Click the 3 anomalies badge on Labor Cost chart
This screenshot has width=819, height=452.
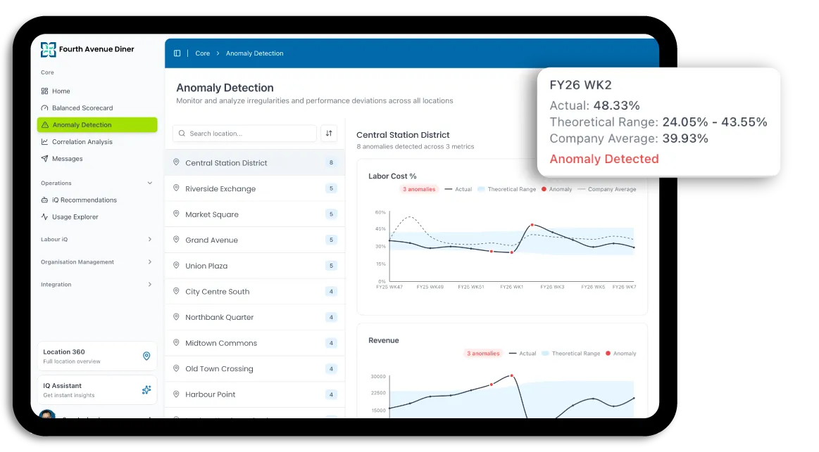click(418, 189)
